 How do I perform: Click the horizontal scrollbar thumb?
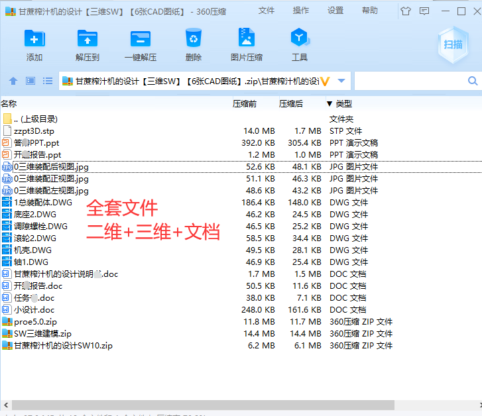pyautogui.click(x=203, y=405)
